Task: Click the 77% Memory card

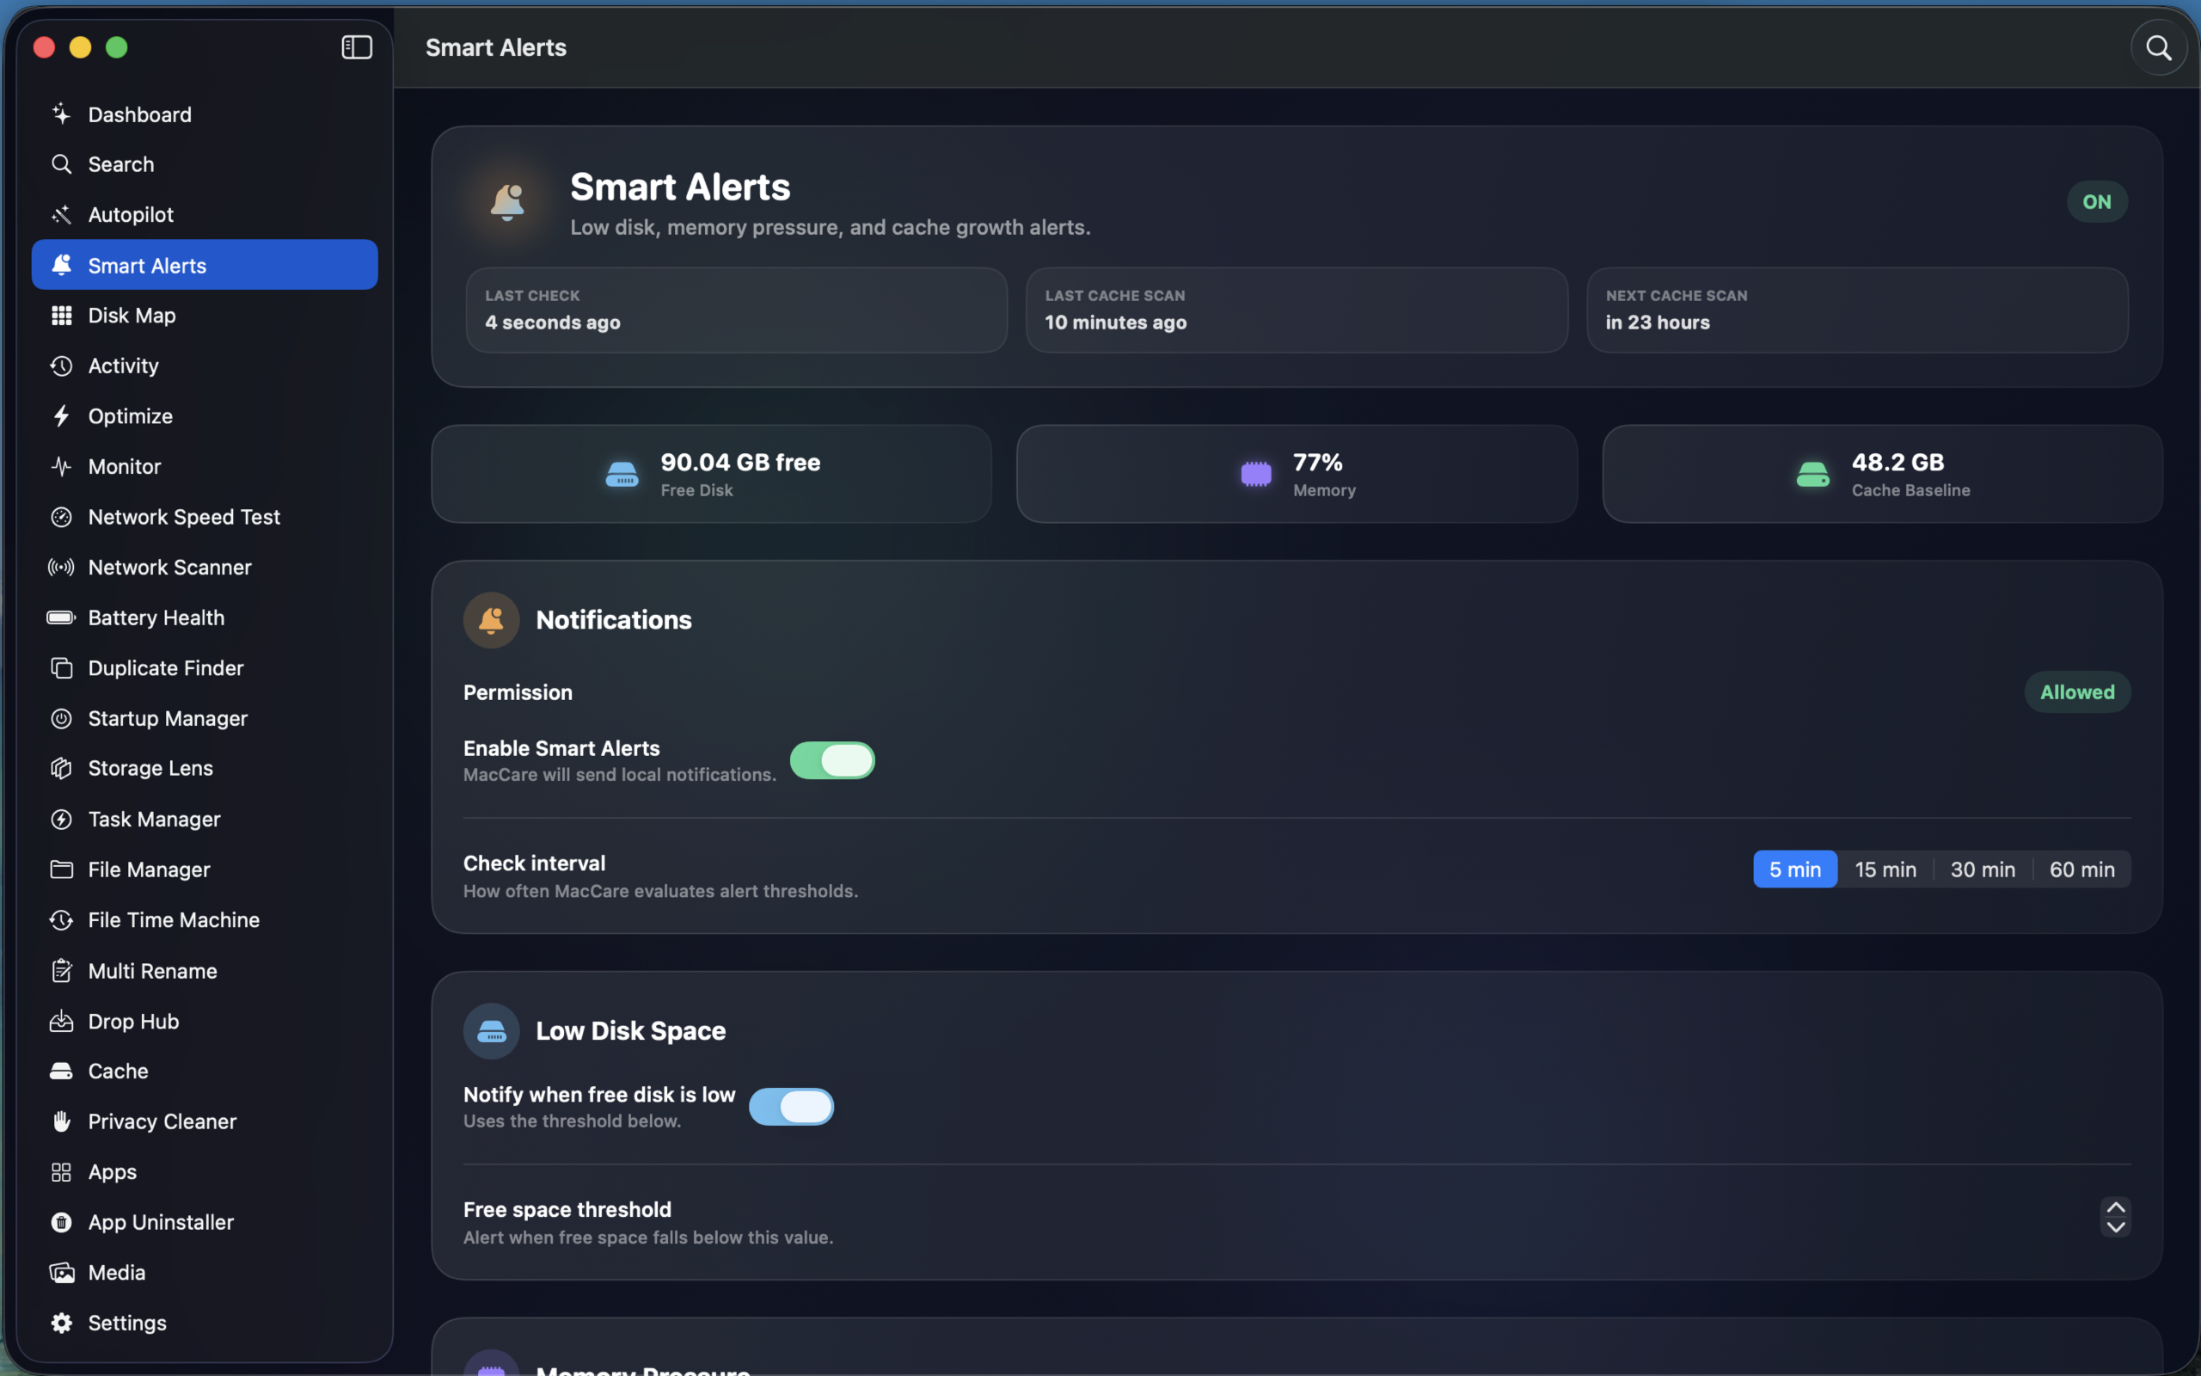Action: tap(1296, 474)
